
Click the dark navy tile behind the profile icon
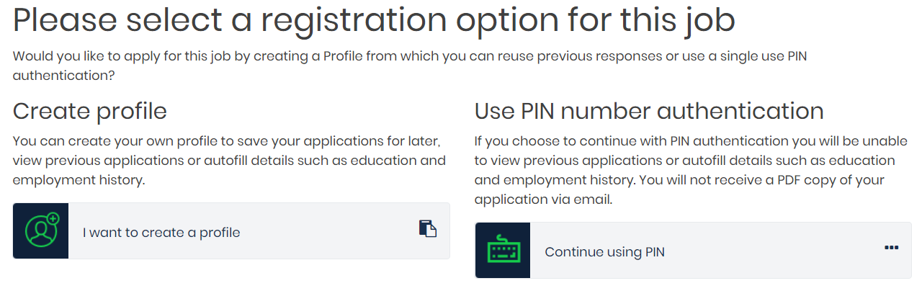click(x=41, y=230)
